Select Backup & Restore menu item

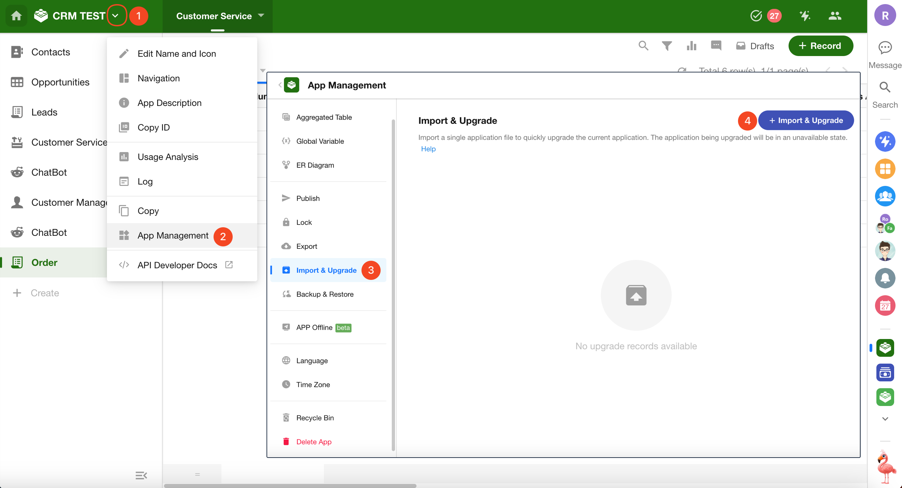tap(325, 294)
